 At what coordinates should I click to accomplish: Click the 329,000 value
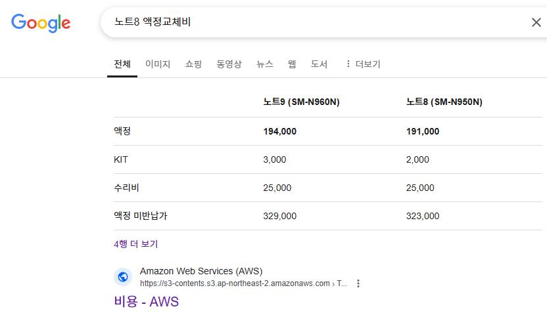click(x=280, y=216)
